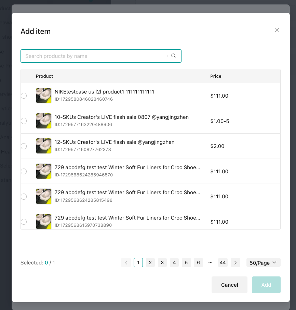Go to page 44
The height and width of the screenshot is (310, 296).
(x=223, y=263)
